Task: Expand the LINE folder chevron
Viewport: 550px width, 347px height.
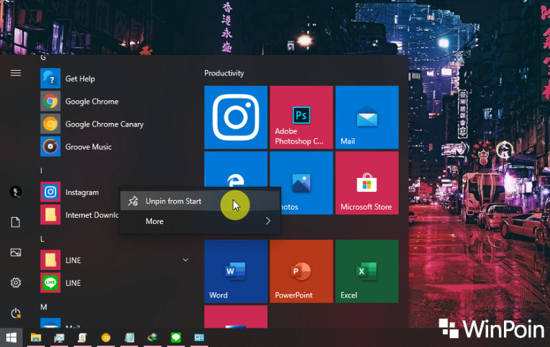Action: point(185,260)
